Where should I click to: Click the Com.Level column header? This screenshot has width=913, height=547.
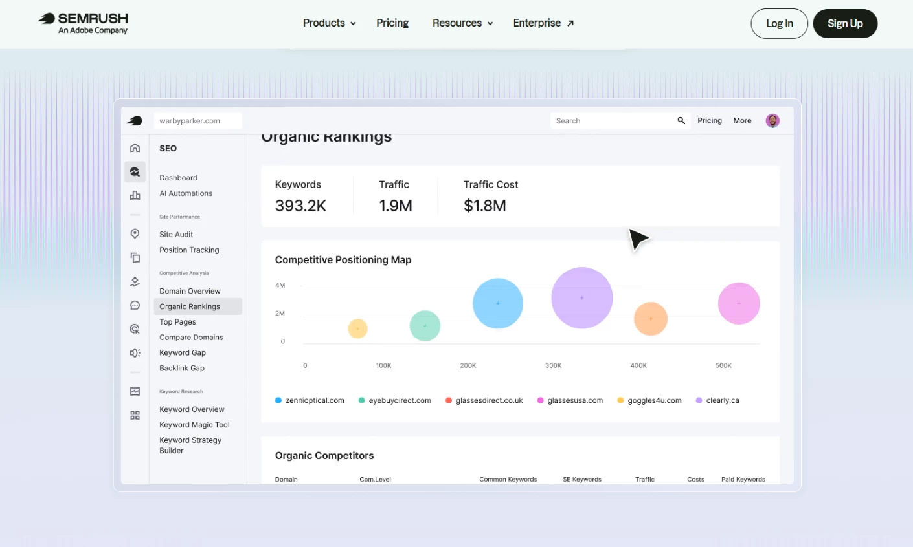375,480
